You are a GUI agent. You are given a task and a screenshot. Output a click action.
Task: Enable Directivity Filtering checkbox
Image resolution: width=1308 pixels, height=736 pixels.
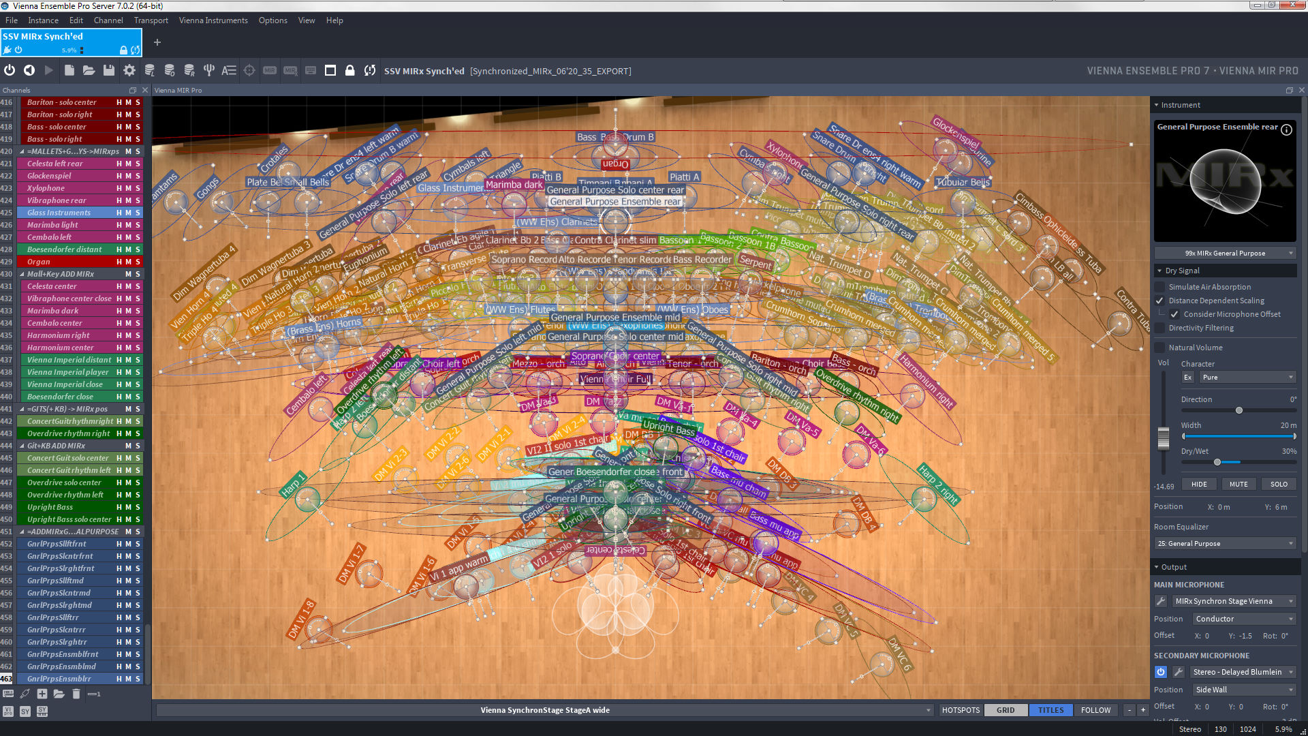tap(1159, 328)
